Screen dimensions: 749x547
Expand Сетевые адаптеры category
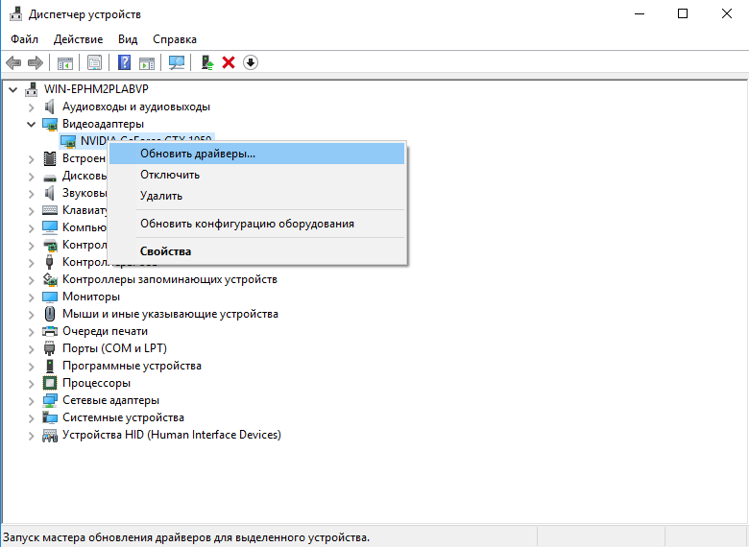click(32, 401)
